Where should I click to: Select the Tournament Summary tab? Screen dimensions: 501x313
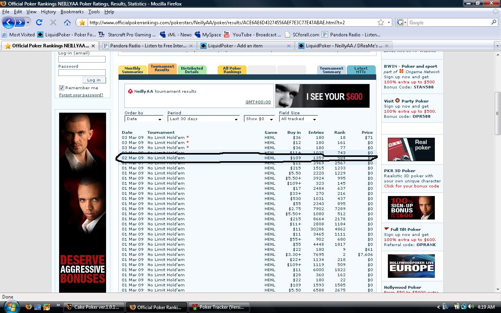click(332, 70)
